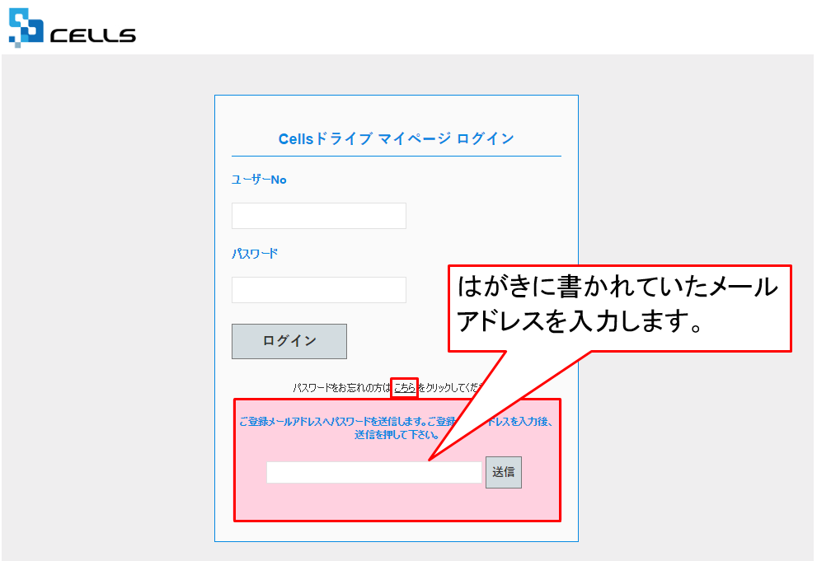Focus the パスワード input field
Image resolution: width=831 pixels, height=561 pixels.
(318, 290)
